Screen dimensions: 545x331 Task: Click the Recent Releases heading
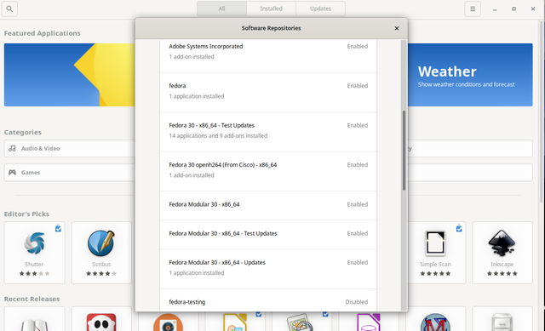coord(32,299)
